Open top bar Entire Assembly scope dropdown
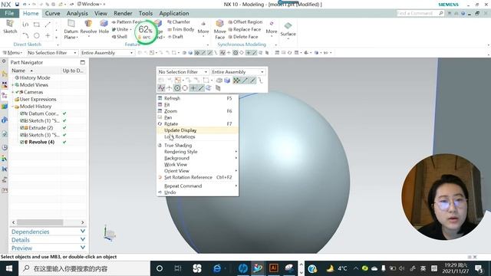The height and width of the screenshot is (276, 491). click(107, 53)
